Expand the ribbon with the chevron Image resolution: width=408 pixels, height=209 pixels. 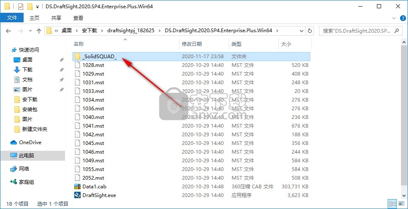coord(394,18)
